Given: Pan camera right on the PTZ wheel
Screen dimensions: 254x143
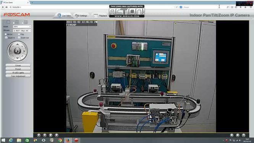Looking at the screenshot, I should (x=24, y=51).
